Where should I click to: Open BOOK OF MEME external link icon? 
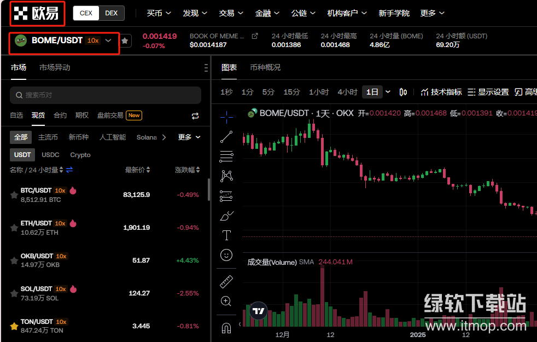(255, 36)
